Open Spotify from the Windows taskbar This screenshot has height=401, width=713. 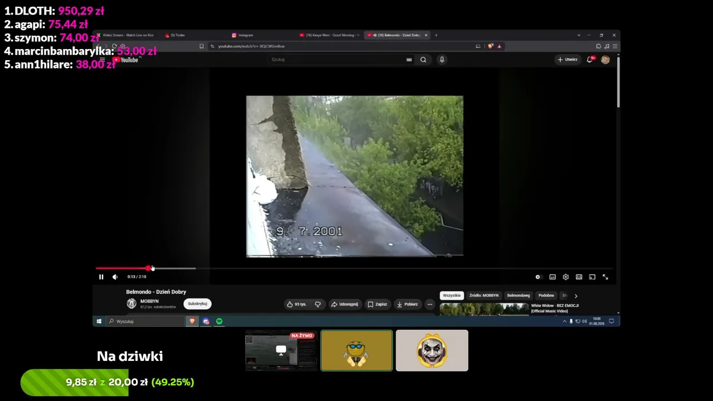219,321
